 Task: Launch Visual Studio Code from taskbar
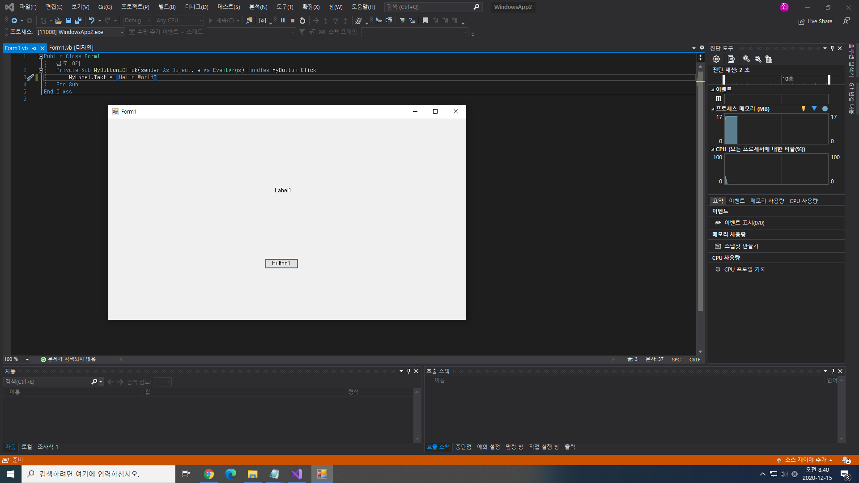click(297, 474)
